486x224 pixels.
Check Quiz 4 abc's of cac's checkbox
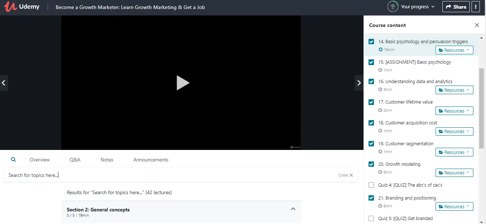point(371,185)
